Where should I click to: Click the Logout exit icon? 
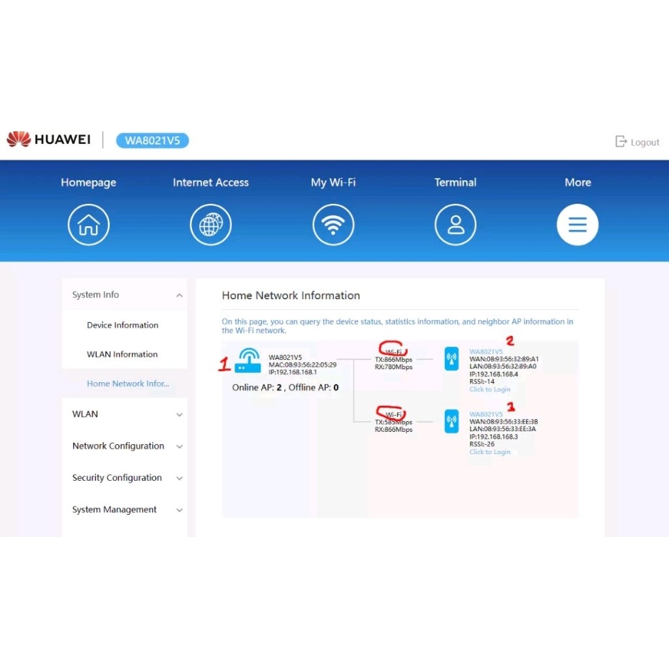coord(621,142)
